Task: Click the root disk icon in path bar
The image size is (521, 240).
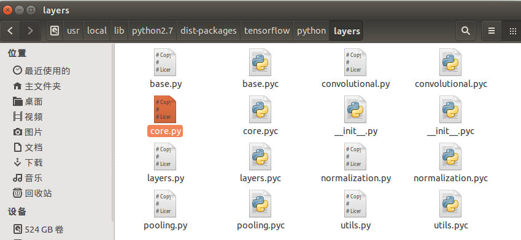Action: (55, 31)
